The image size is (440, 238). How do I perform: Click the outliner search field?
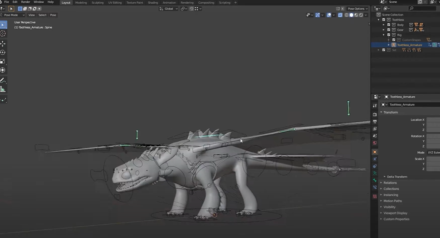point(422,9)
